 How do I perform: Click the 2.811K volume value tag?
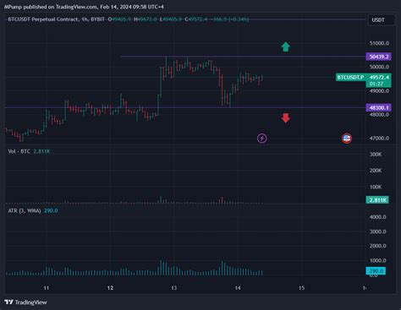377,200
